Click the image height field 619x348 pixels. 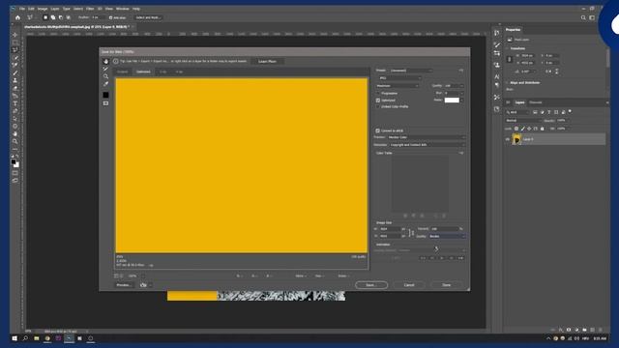pos(390,236)
